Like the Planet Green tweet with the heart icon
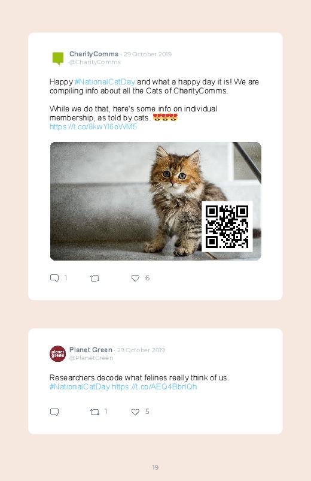The width and height of the screenshot is (311, 481). 135,412
